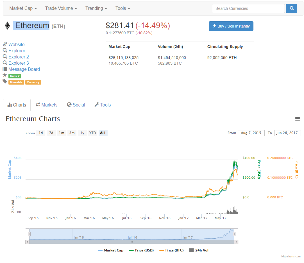304x263 pixels.
Task: Switch to the Social tab
Action: tap(76, 105)
